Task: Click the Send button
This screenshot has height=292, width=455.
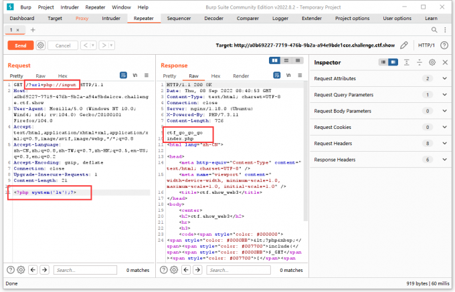Action: 21,45
